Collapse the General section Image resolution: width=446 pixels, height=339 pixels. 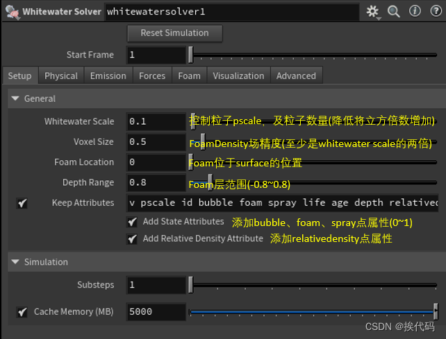[15, 98]
